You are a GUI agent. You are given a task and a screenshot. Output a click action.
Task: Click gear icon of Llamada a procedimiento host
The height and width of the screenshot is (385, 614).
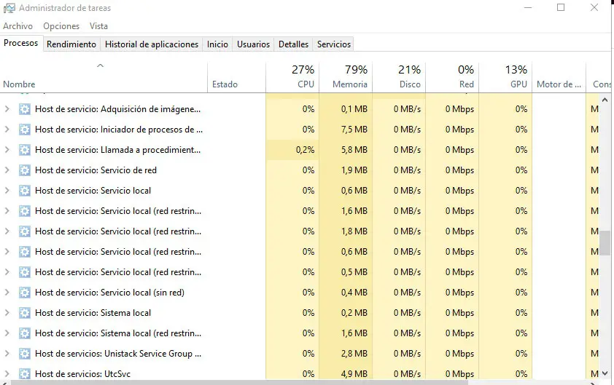[x=25, y=150]
